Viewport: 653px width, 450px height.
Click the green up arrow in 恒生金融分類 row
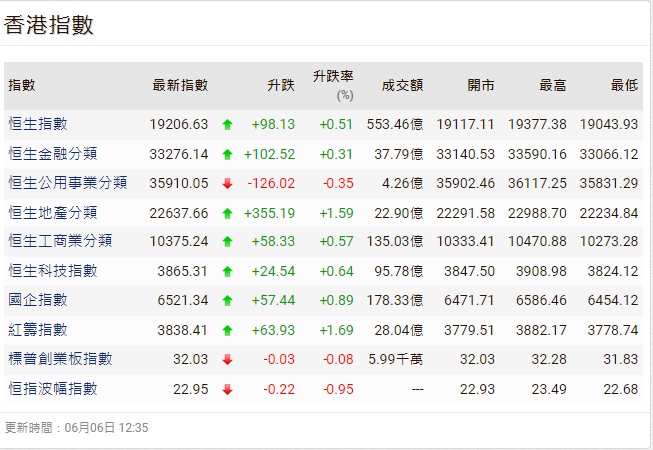[x=227, y=154]
